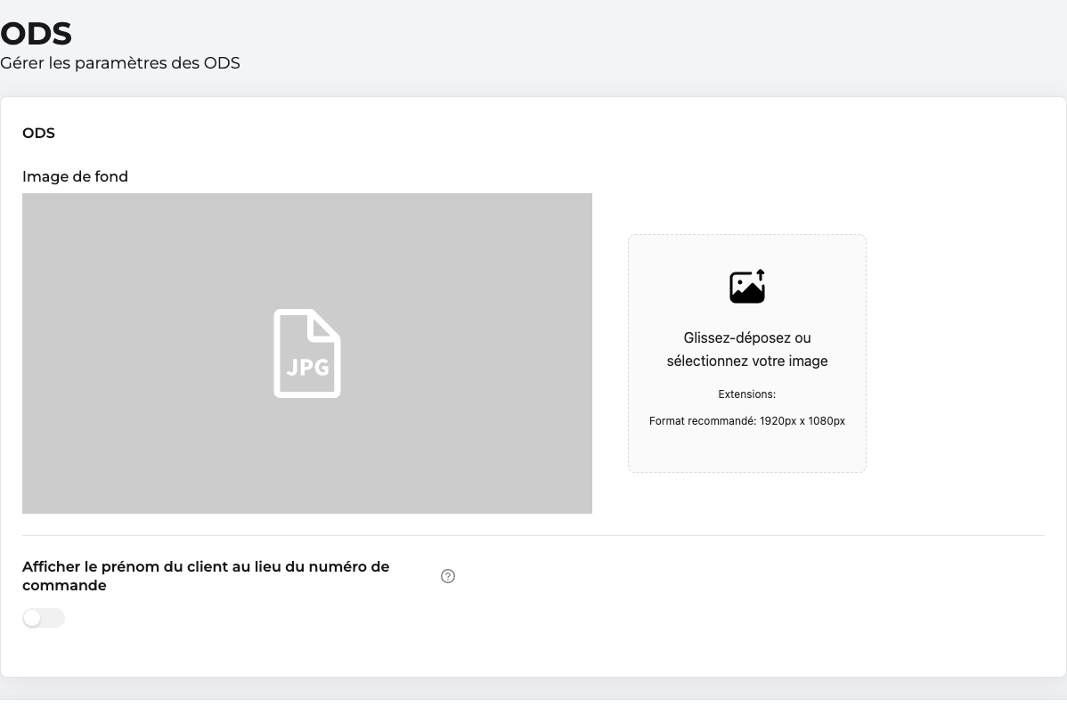Click the ODS section heading in the card
This screenshot has width=1067, height=707.
39,134
